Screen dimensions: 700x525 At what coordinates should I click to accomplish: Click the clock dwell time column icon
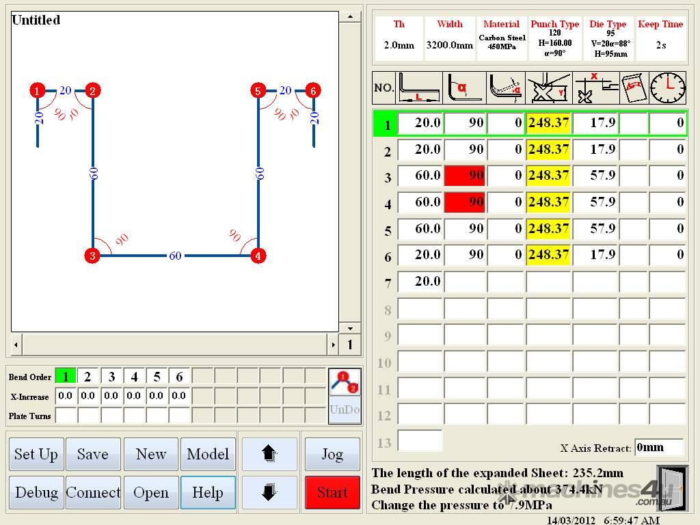point(667,88)
